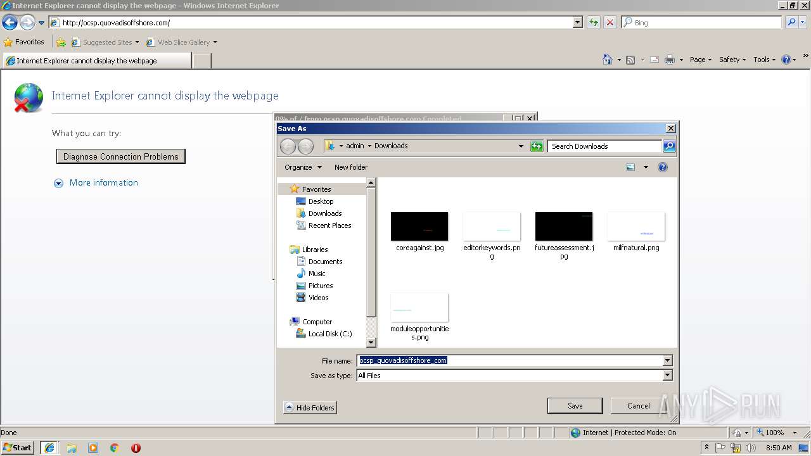
Task: Open Google Chrome from taskbar
Action: 115,448
